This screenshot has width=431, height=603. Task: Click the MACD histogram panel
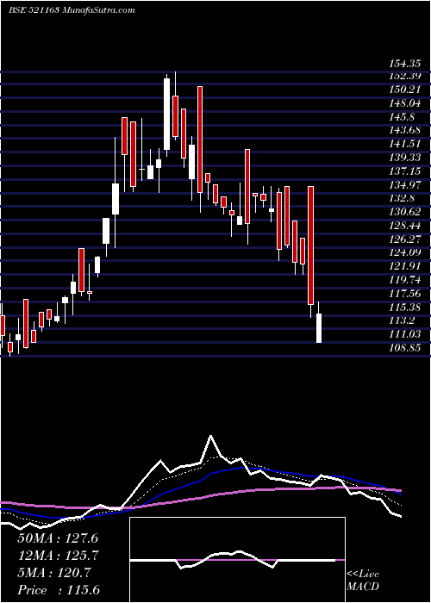coord(237,560)
